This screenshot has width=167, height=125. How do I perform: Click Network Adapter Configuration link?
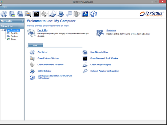(x=105, y=71)
